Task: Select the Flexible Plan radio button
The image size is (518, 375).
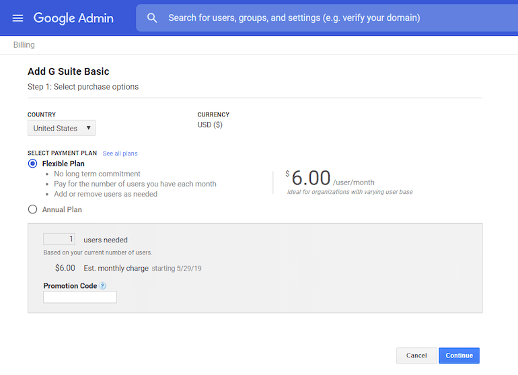Action: pyautogui.click(x=32, y=164)
